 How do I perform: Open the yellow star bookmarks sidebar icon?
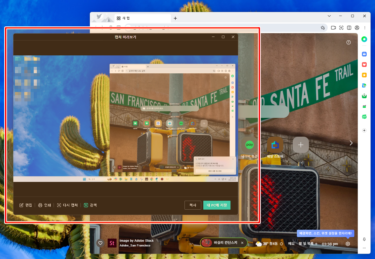(x=364, y=75)
